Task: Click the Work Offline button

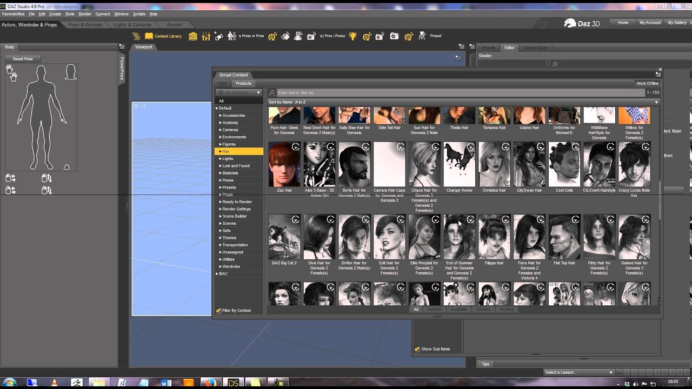Action: point(647,84)
